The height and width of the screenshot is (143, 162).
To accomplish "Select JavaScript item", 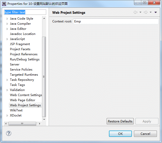I will click(x=17, y=39).
